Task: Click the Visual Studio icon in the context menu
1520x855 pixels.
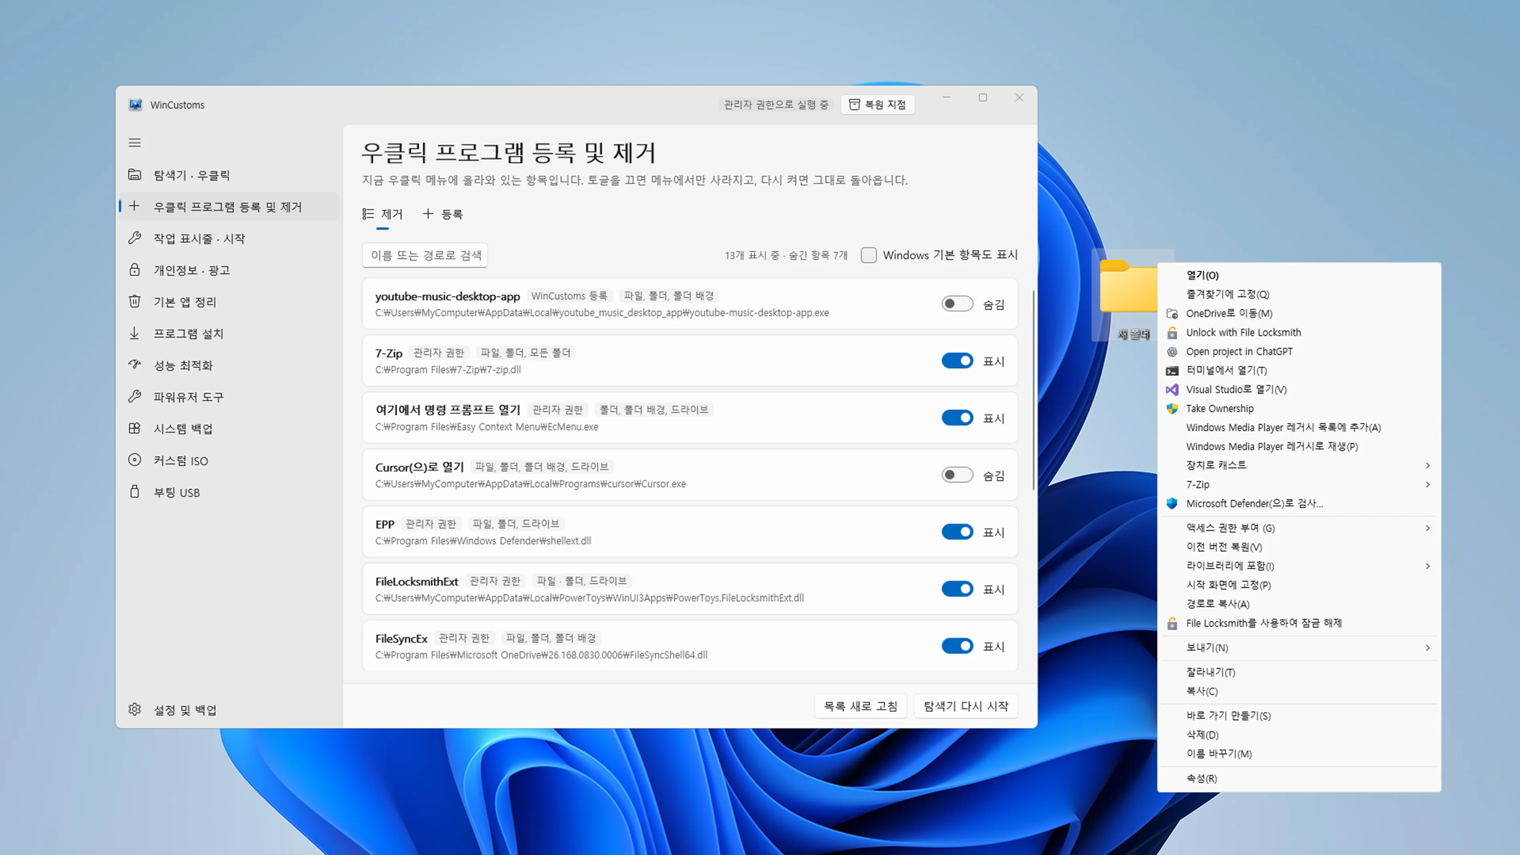Action: 1172,389
